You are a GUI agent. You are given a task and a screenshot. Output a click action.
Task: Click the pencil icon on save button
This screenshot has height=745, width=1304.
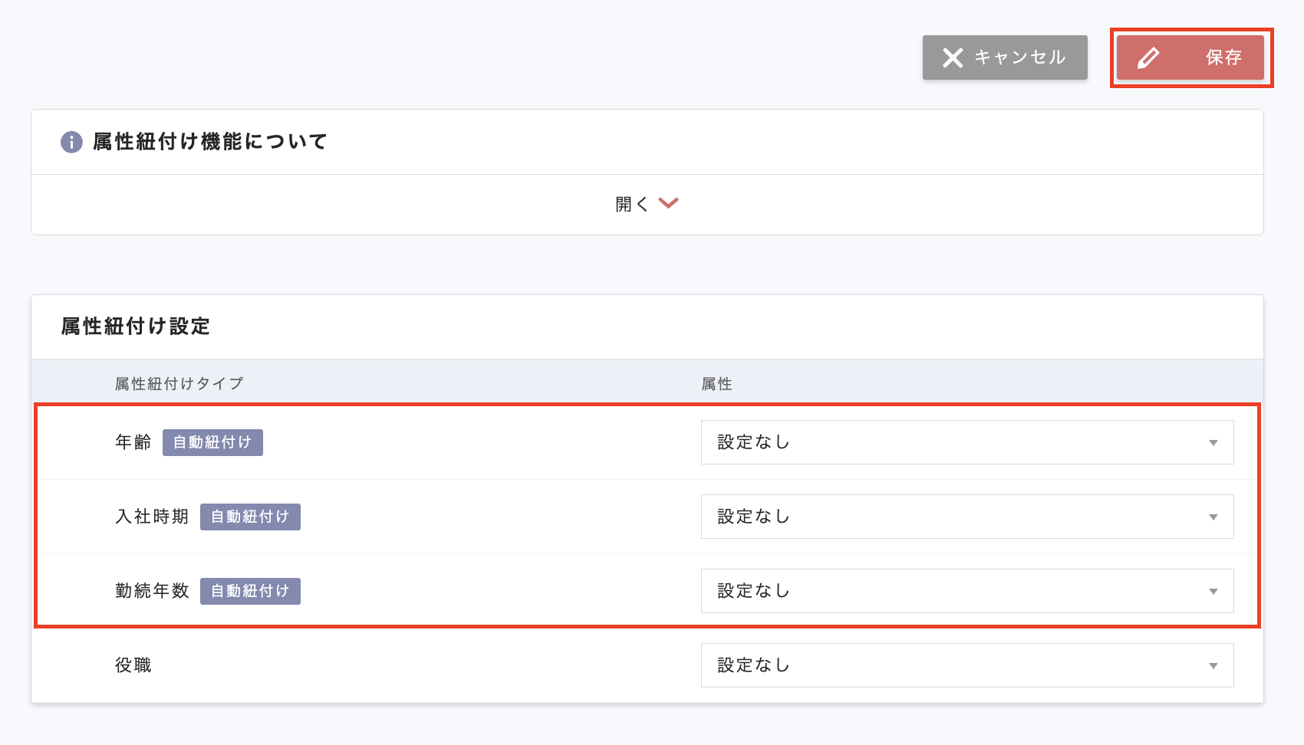pos(1148,57)
